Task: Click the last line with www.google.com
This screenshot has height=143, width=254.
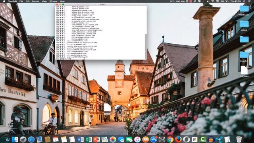Action: click(x=63, y=58)
